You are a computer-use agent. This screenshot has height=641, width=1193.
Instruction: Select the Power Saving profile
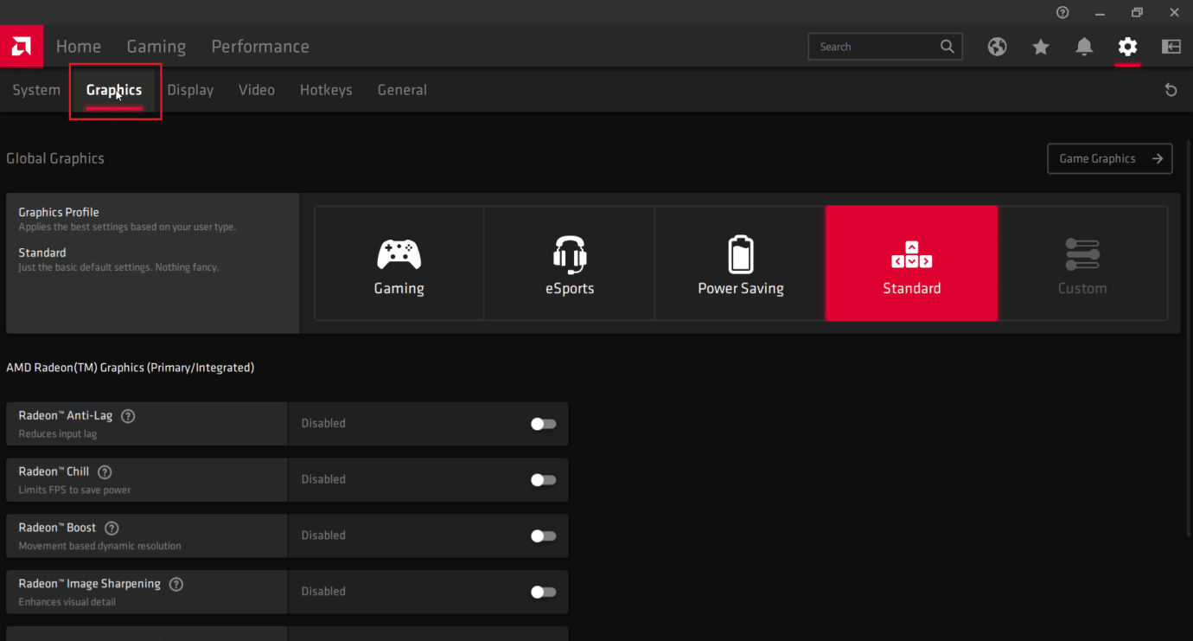741,263
